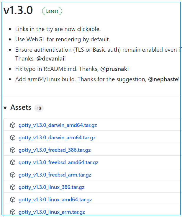Collapse the Assets section triangle

(5, 108)
